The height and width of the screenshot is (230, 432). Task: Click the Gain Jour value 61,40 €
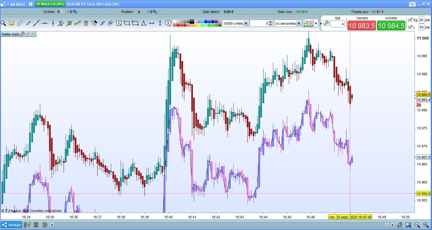click(302, 12)
